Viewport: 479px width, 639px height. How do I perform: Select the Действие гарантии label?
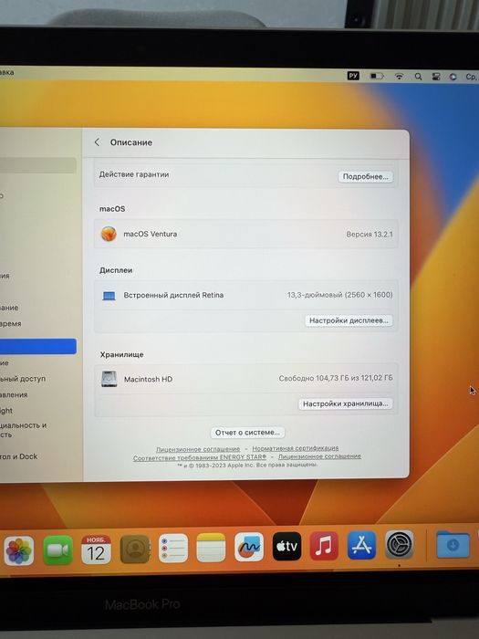pyautogui.click(x=134, y=174)
